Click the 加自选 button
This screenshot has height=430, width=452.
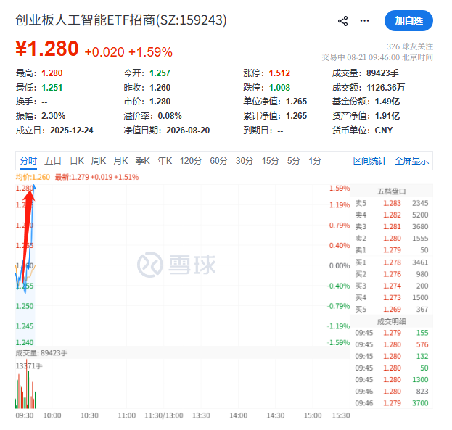(x=408, y=21)
